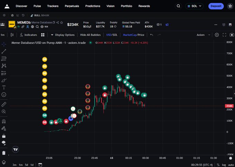Toggle the USD/SOL currency switch
235x167 pixels.
click(112, 35)
